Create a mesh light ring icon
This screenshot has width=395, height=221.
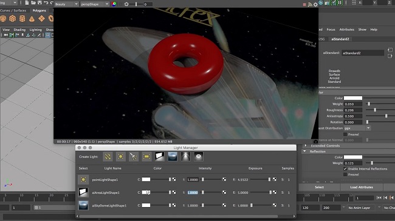click(199, 157)
